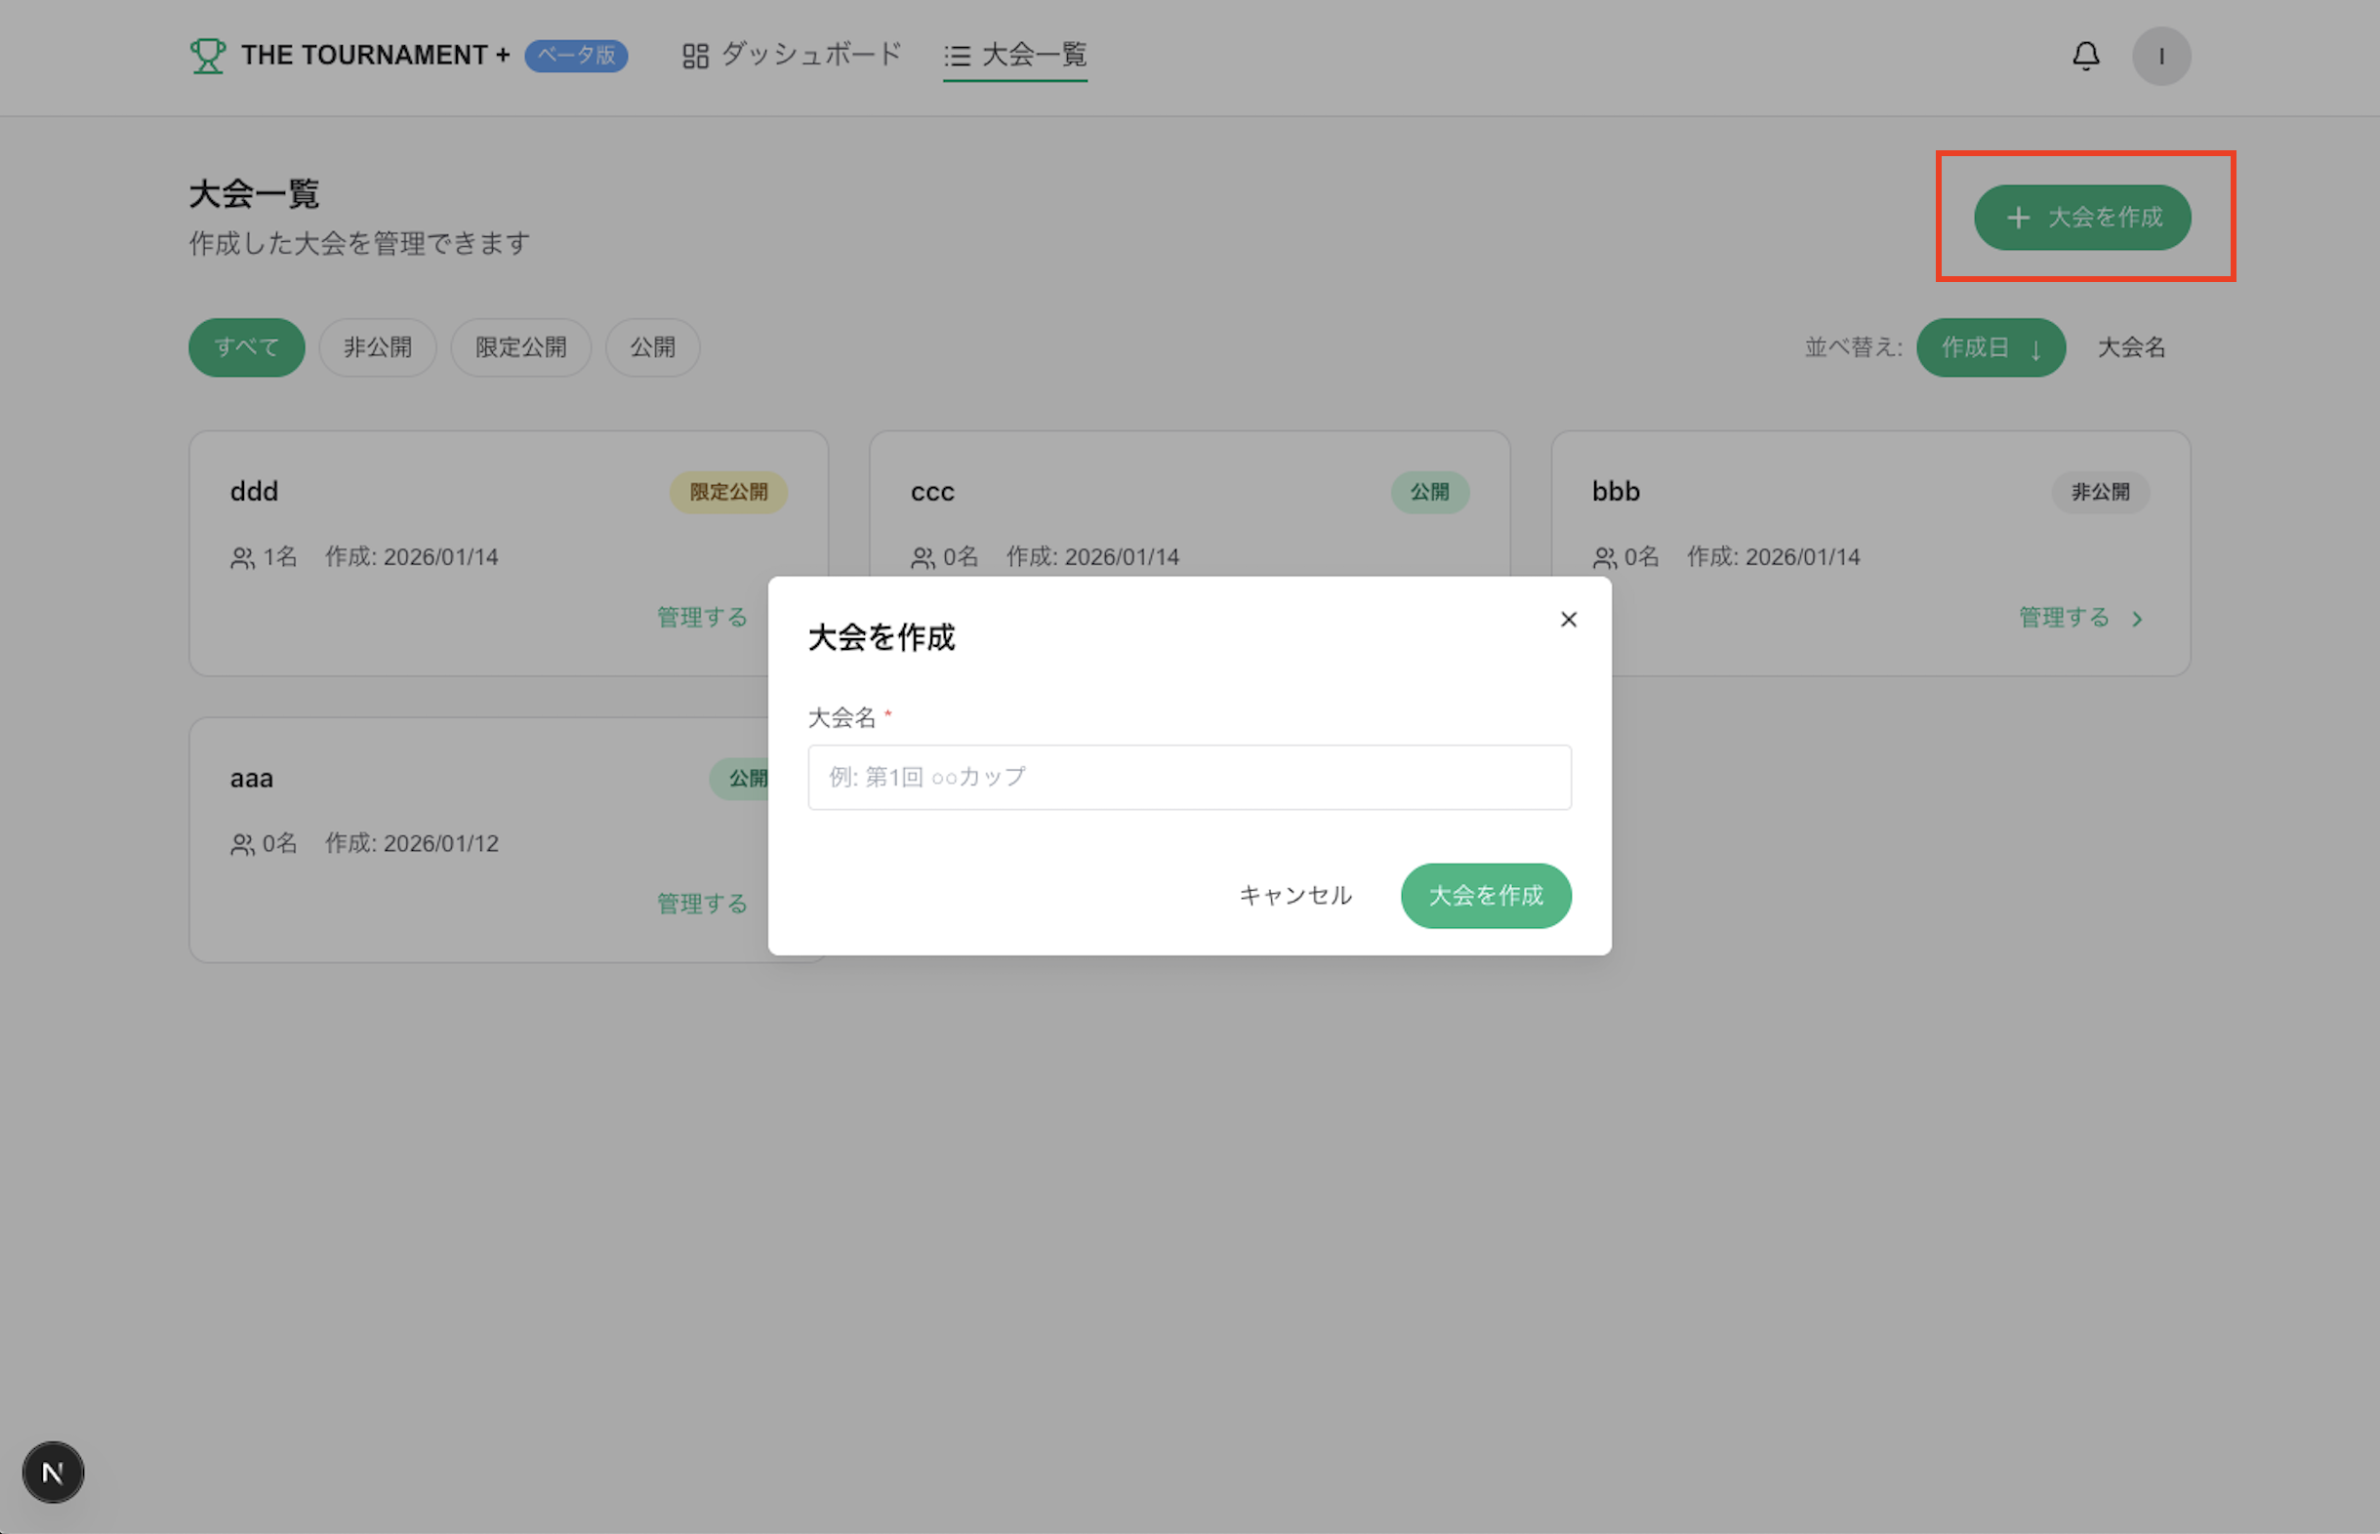
Task: Open 管理する link on bbb card
Action: (x=2063, y=618)
